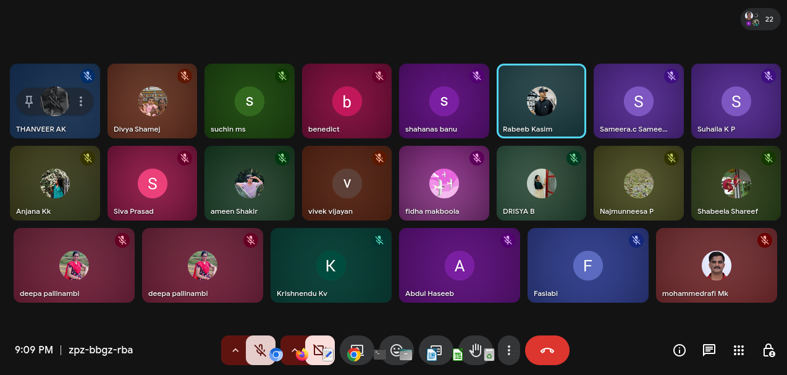Toggle the camera off button

(319, 350)
